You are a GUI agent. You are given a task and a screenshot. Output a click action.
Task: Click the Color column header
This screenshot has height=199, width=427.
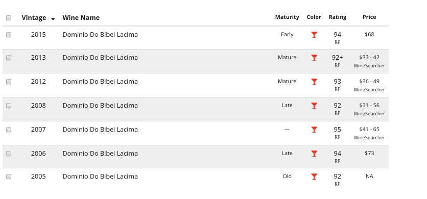point(314,17)
